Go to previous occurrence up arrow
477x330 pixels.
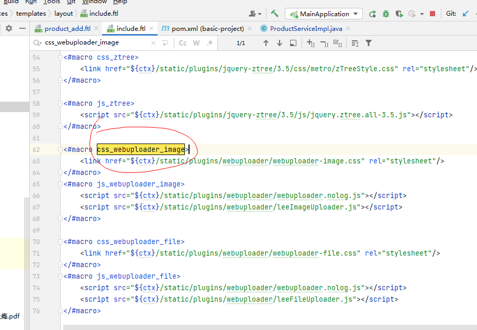[x=266, y=43]
